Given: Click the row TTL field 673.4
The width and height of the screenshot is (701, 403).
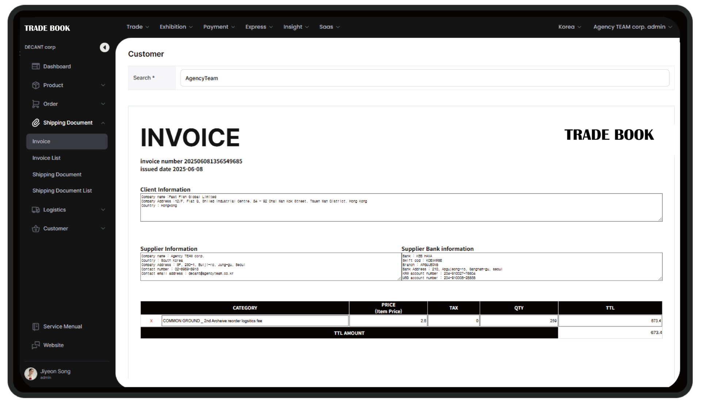Looking at the screenshot, I should point(610,321).
